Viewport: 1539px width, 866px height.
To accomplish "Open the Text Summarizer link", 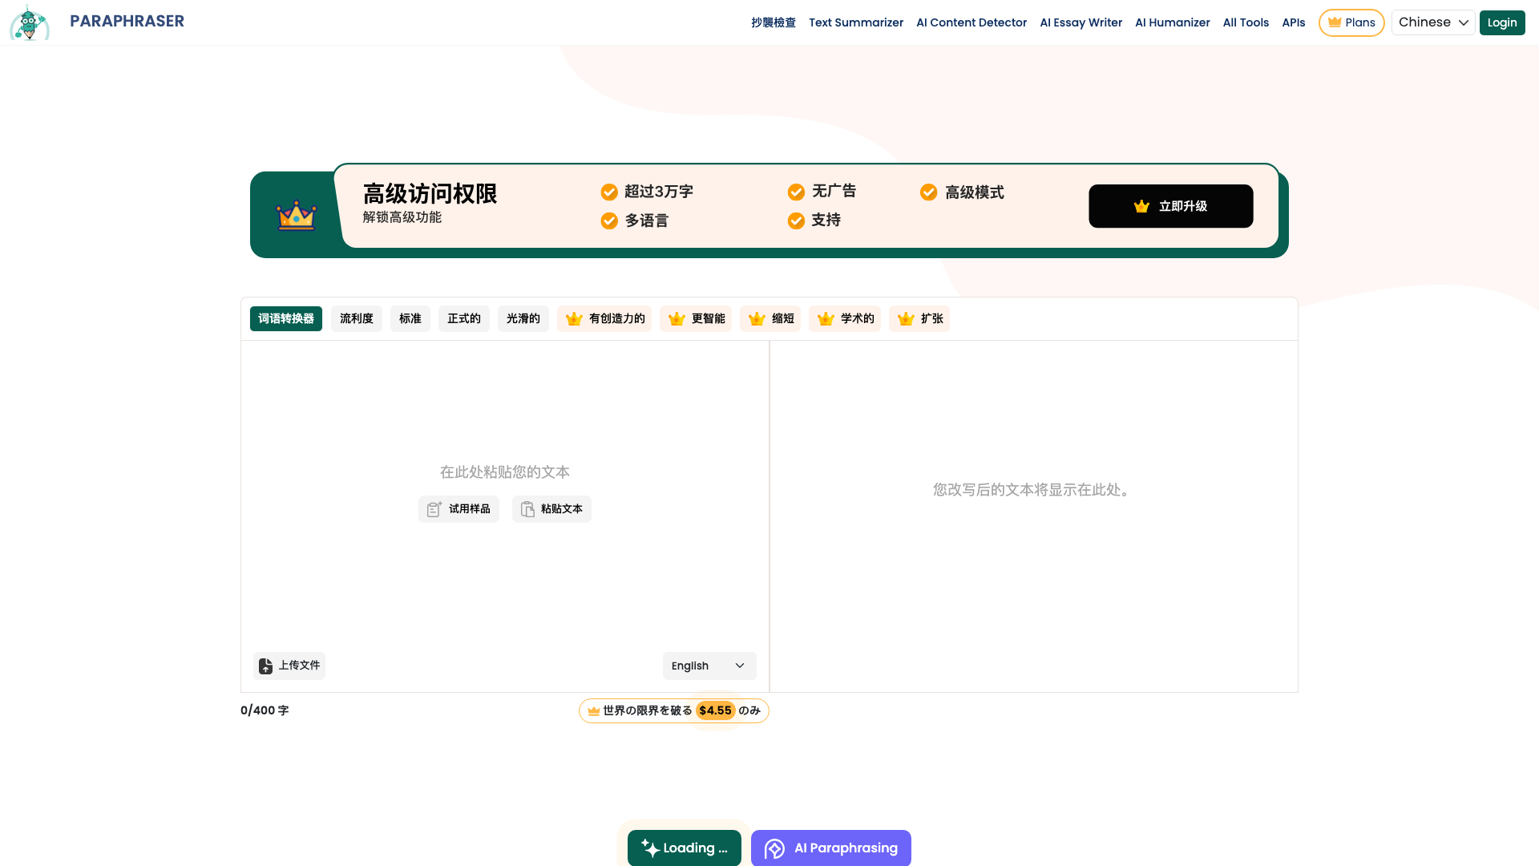I will point(856,22).
